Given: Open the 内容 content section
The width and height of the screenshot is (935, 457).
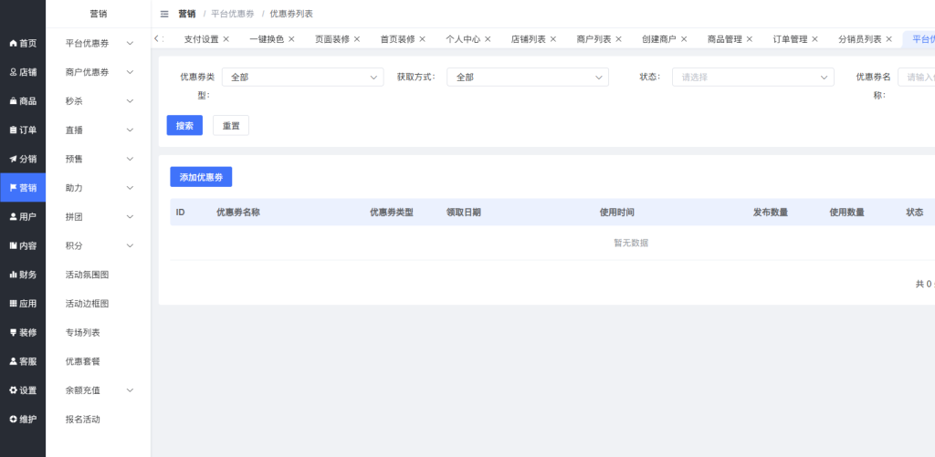Looking at the screenshot, I should [x=23, y=245].
